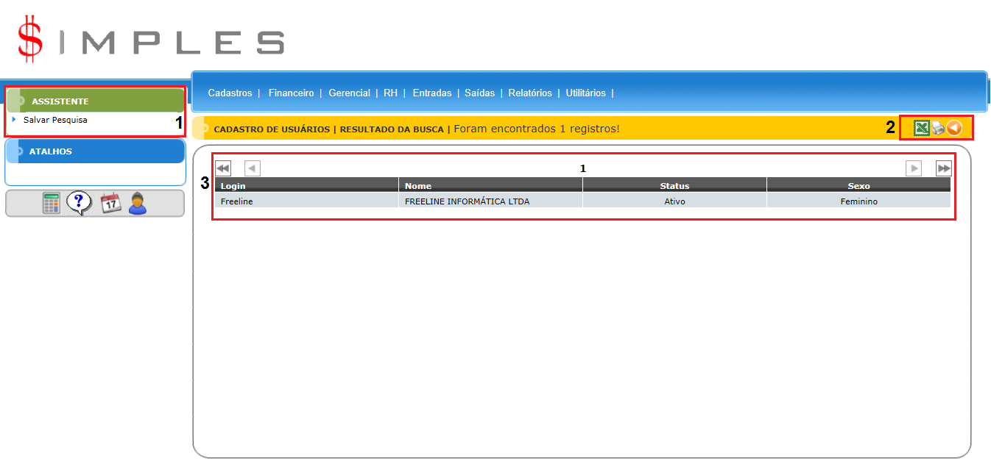The image size is (991, 461).
Task: Print the search results
Action: click(x=937, y=129)
